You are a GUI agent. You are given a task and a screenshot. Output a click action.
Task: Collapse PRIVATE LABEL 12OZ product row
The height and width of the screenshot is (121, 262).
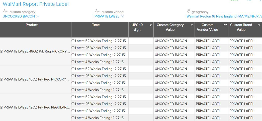[2, 107]
